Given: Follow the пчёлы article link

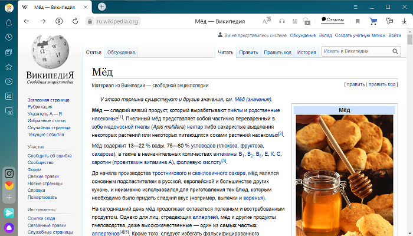Looking at the screenshot, I should [x=235, y=110].
